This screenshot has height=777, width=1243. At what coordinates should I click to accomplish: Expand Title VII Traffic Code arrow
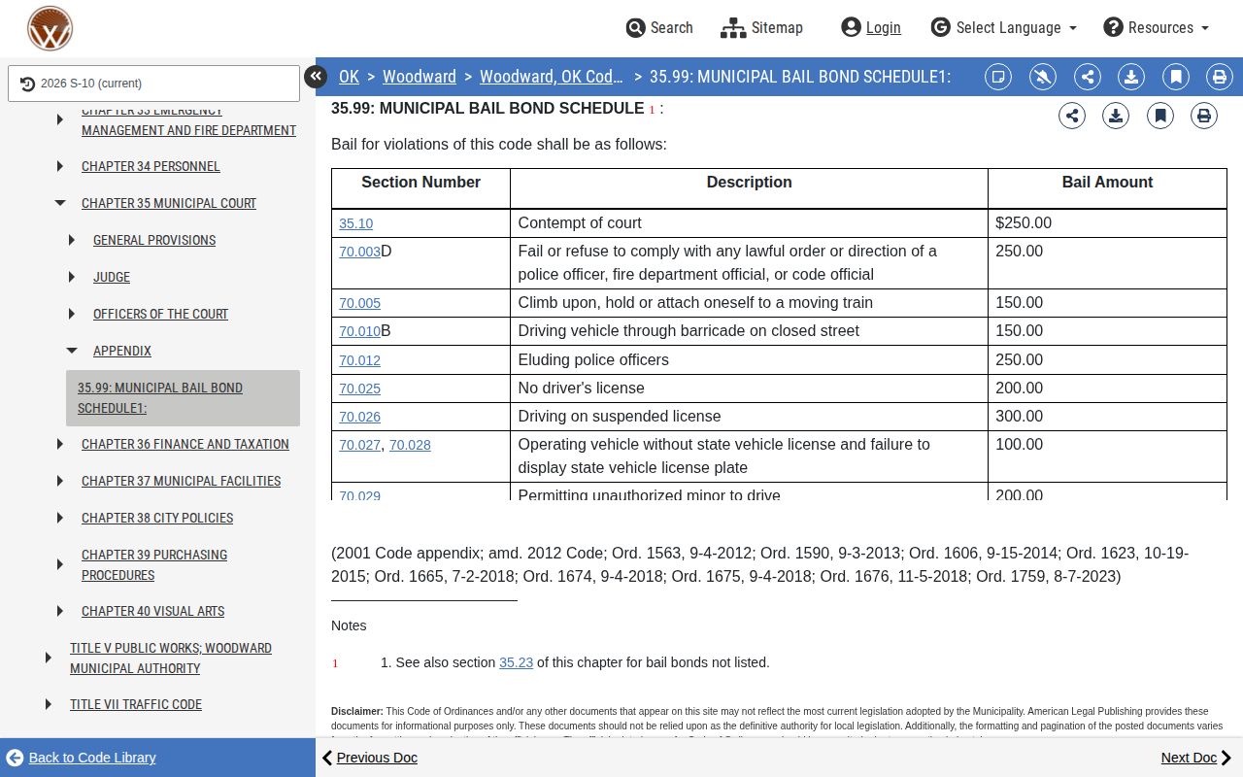click(49, 704)
